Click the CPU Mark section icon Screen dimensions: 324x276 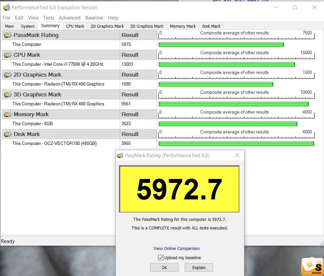(8, 55)
